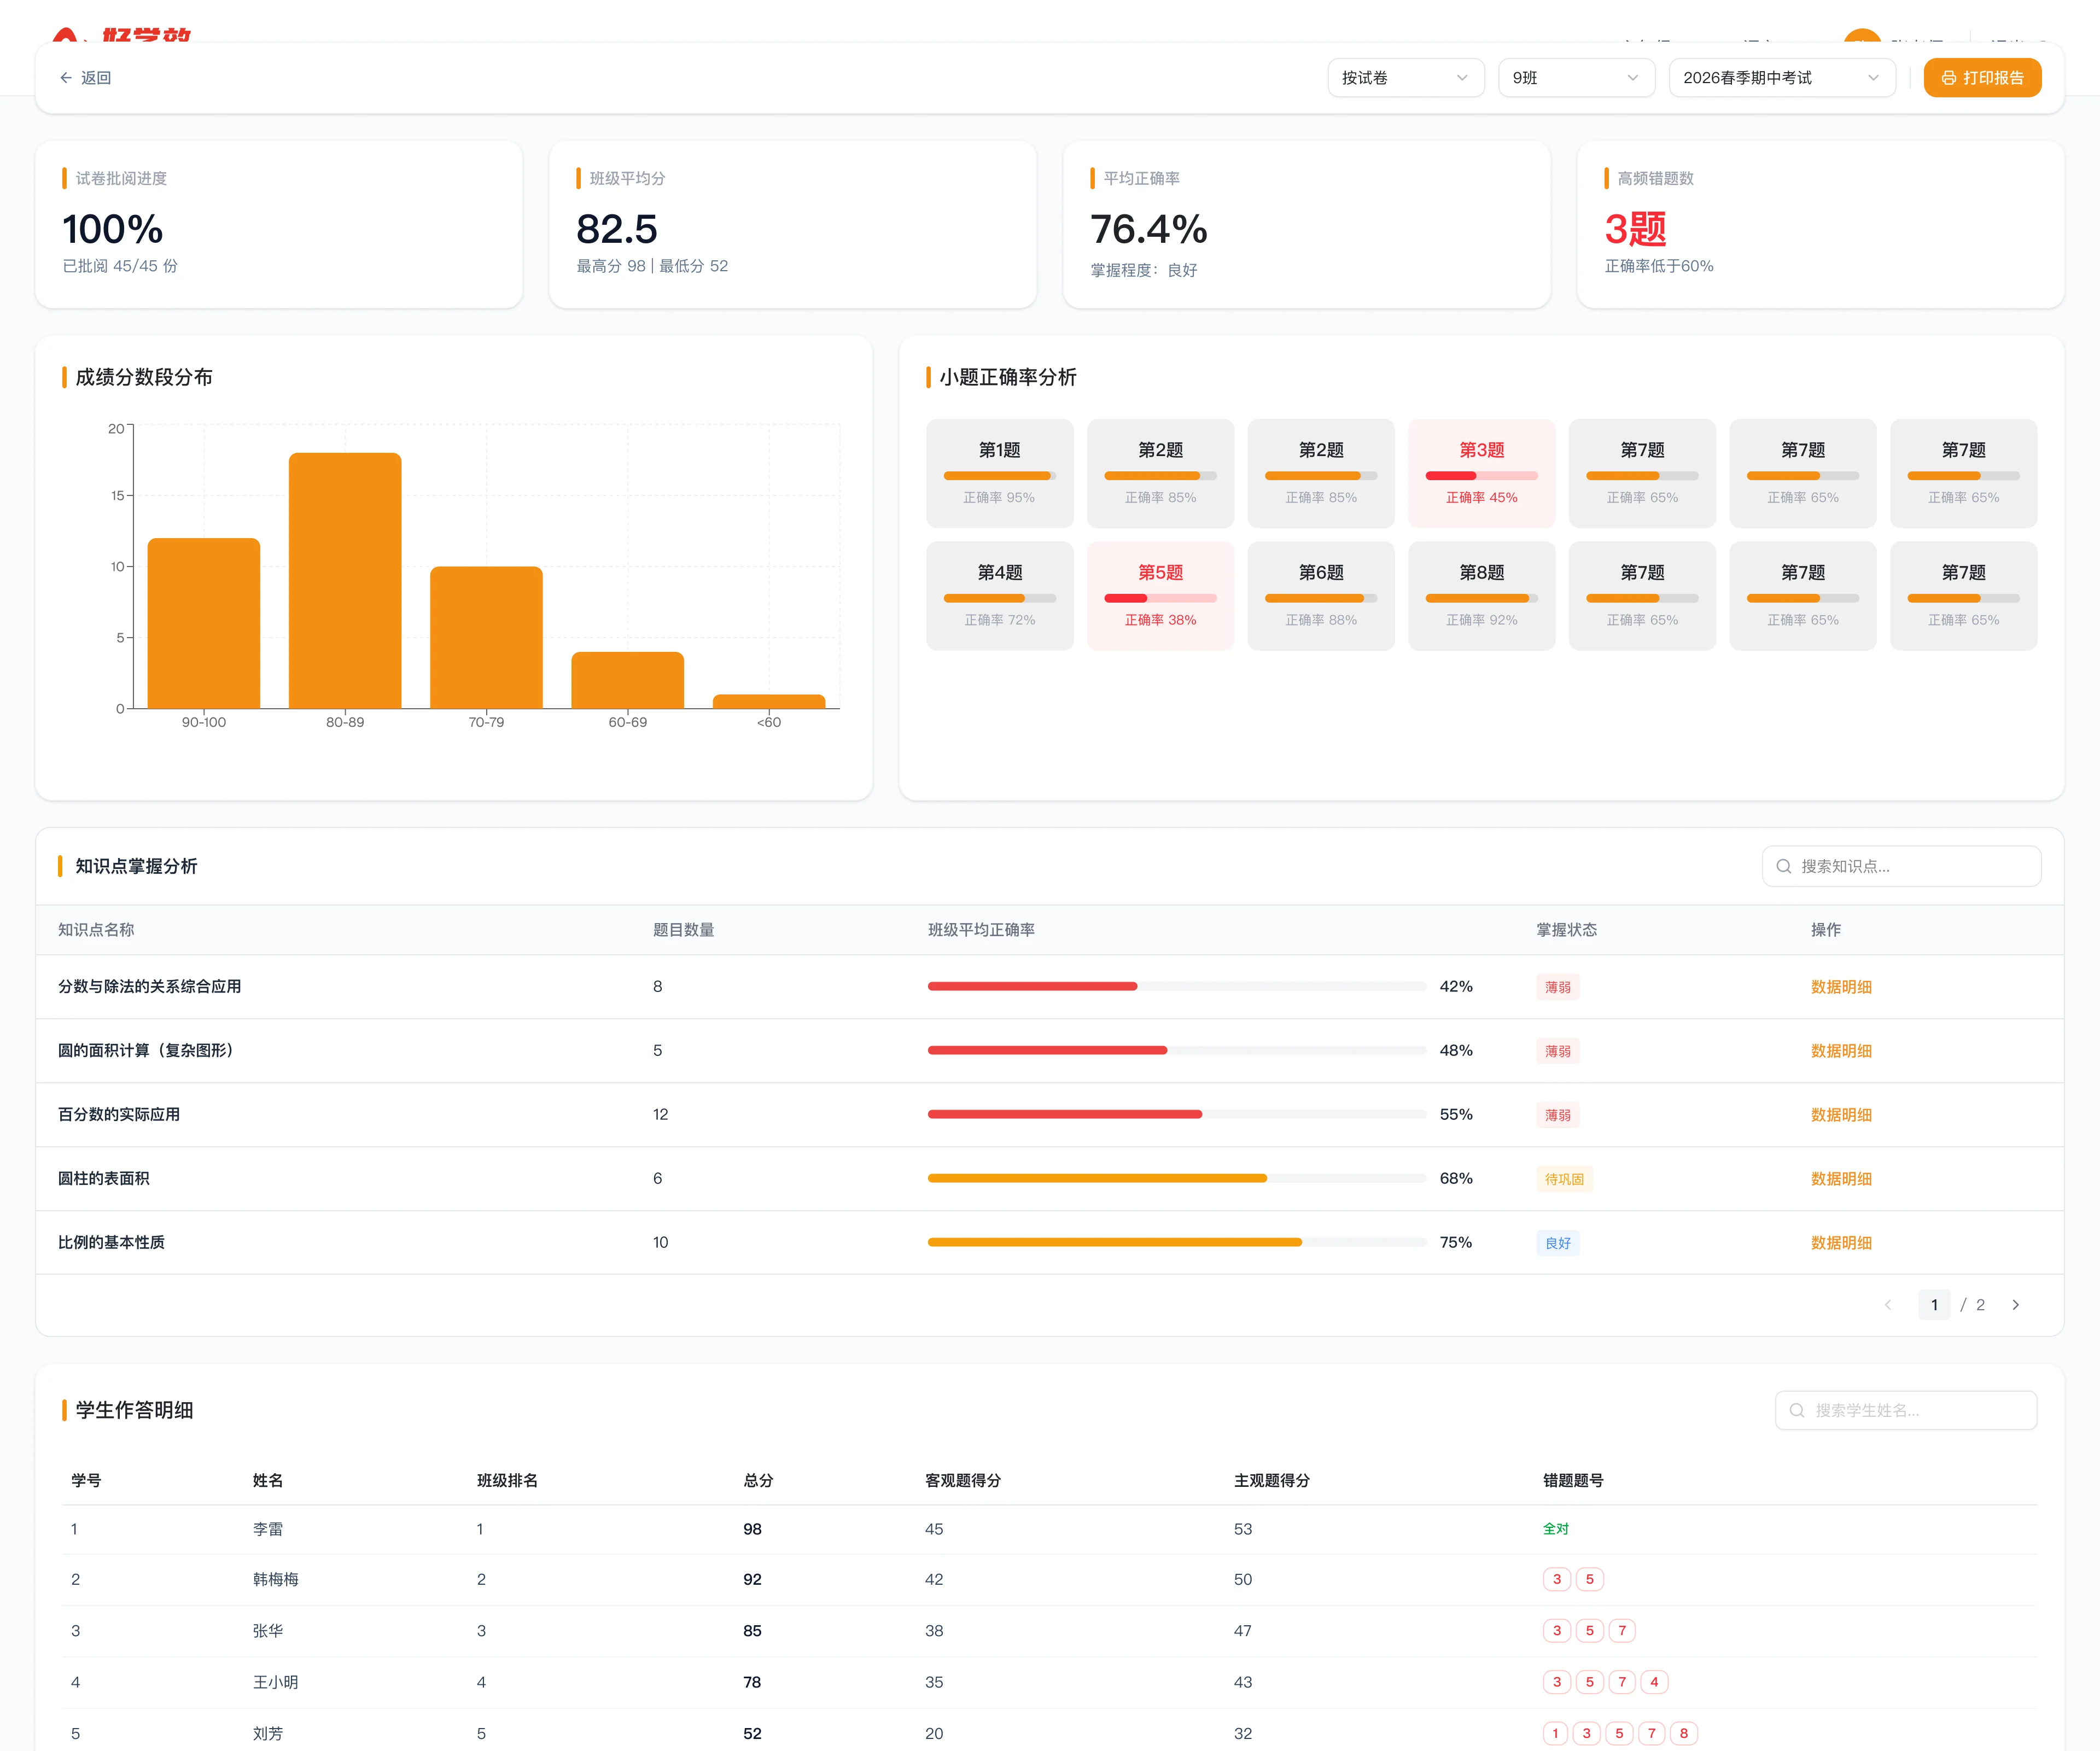Click the magnifier icon in 搜索学生姓名 box

[x=1796, y=1410]
